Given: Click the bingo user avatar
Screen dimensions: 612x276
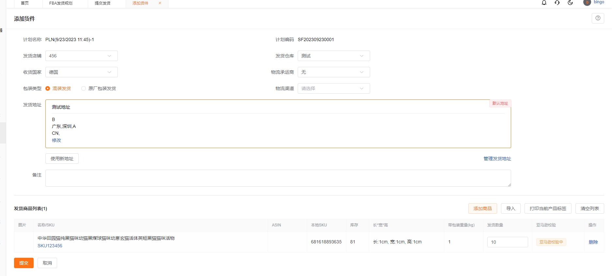Looking at the screenshot, I should pyautogui.click(x=587, y=3).
